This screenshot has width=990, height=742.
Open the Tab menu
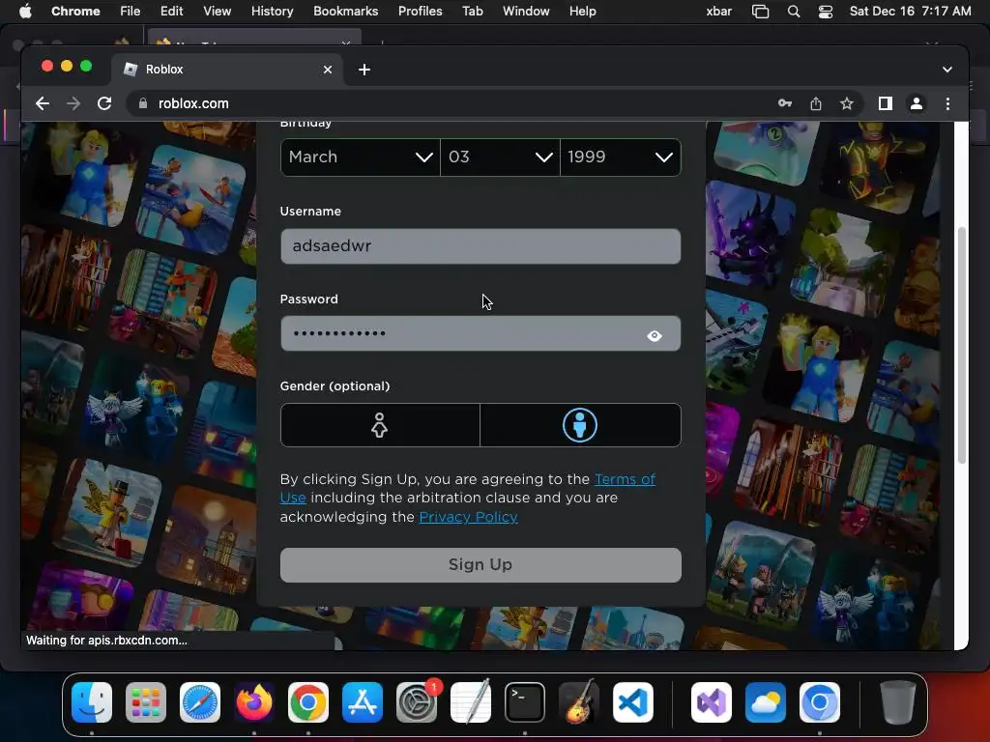pos(472,12)
